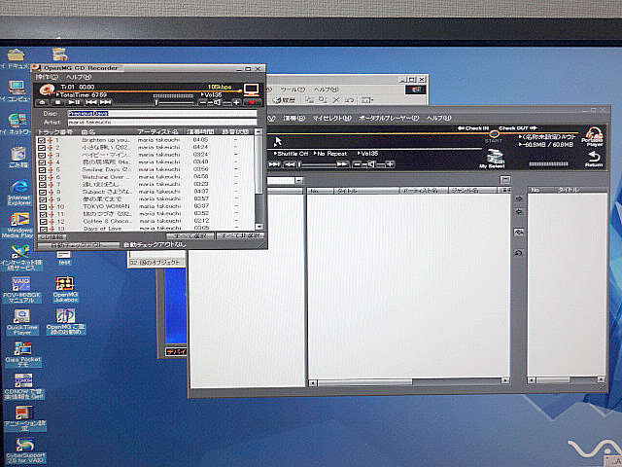Expand the No Repeat option
The image size is (622, 467).
click(330, 154)
